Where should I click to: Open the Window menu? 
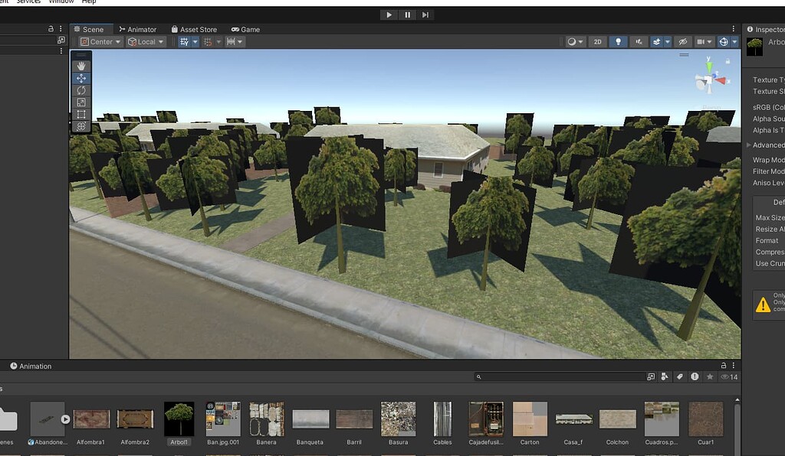[x=61, y=2]
